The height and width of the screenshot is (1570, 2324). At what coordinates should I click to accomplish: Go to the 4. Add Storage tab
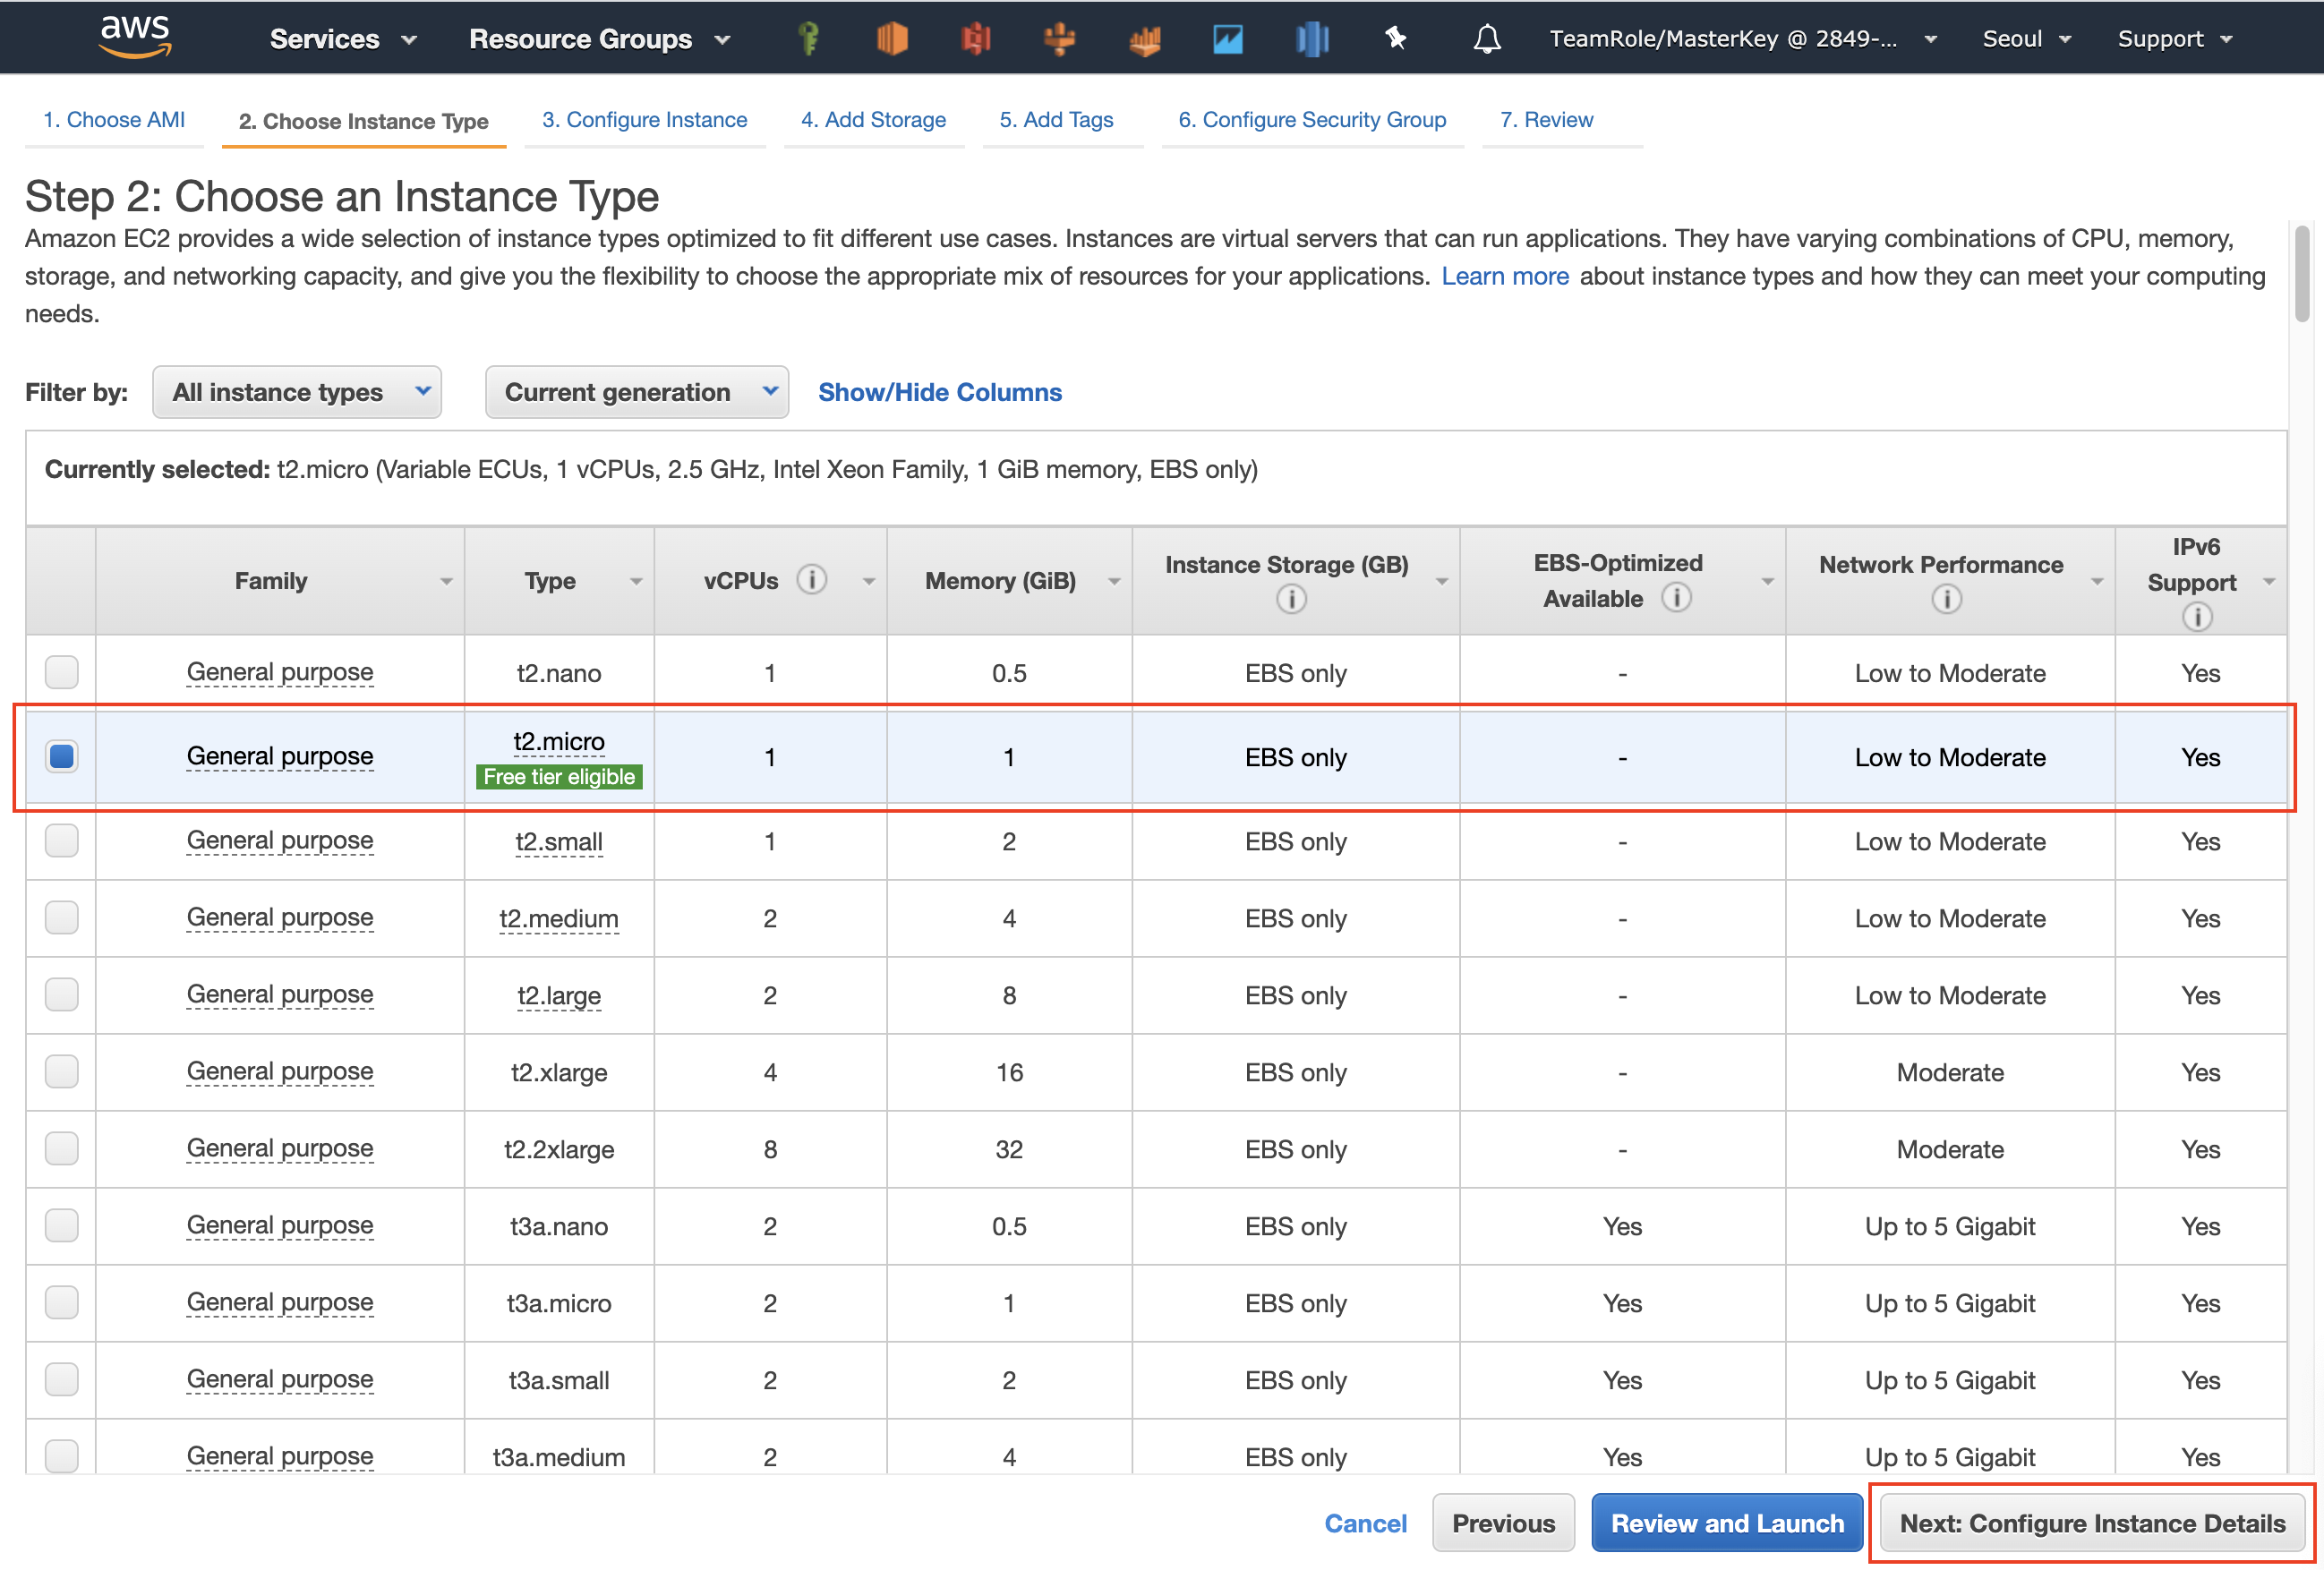pyautogui.click(x=873, y=120)
